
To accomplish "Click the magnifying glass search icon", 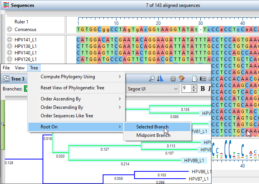I will (x=152, y=79).
